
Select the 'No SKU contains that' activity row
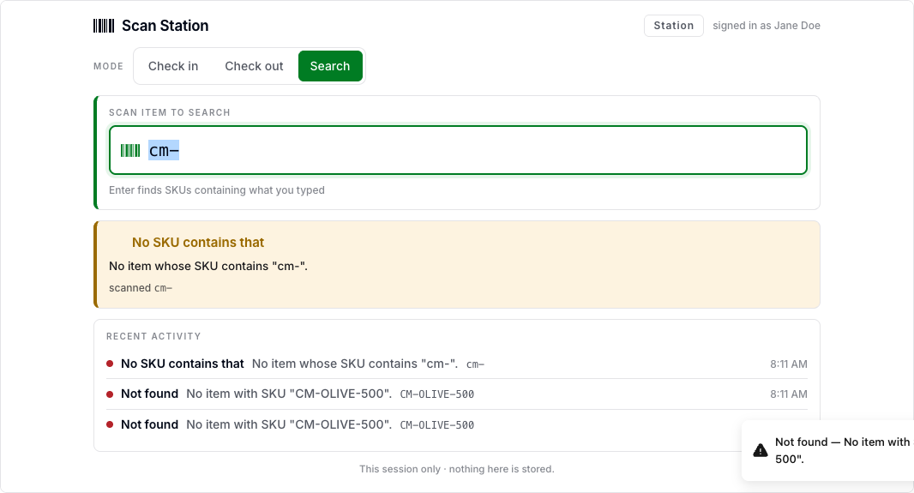click(x=457, y=364)
